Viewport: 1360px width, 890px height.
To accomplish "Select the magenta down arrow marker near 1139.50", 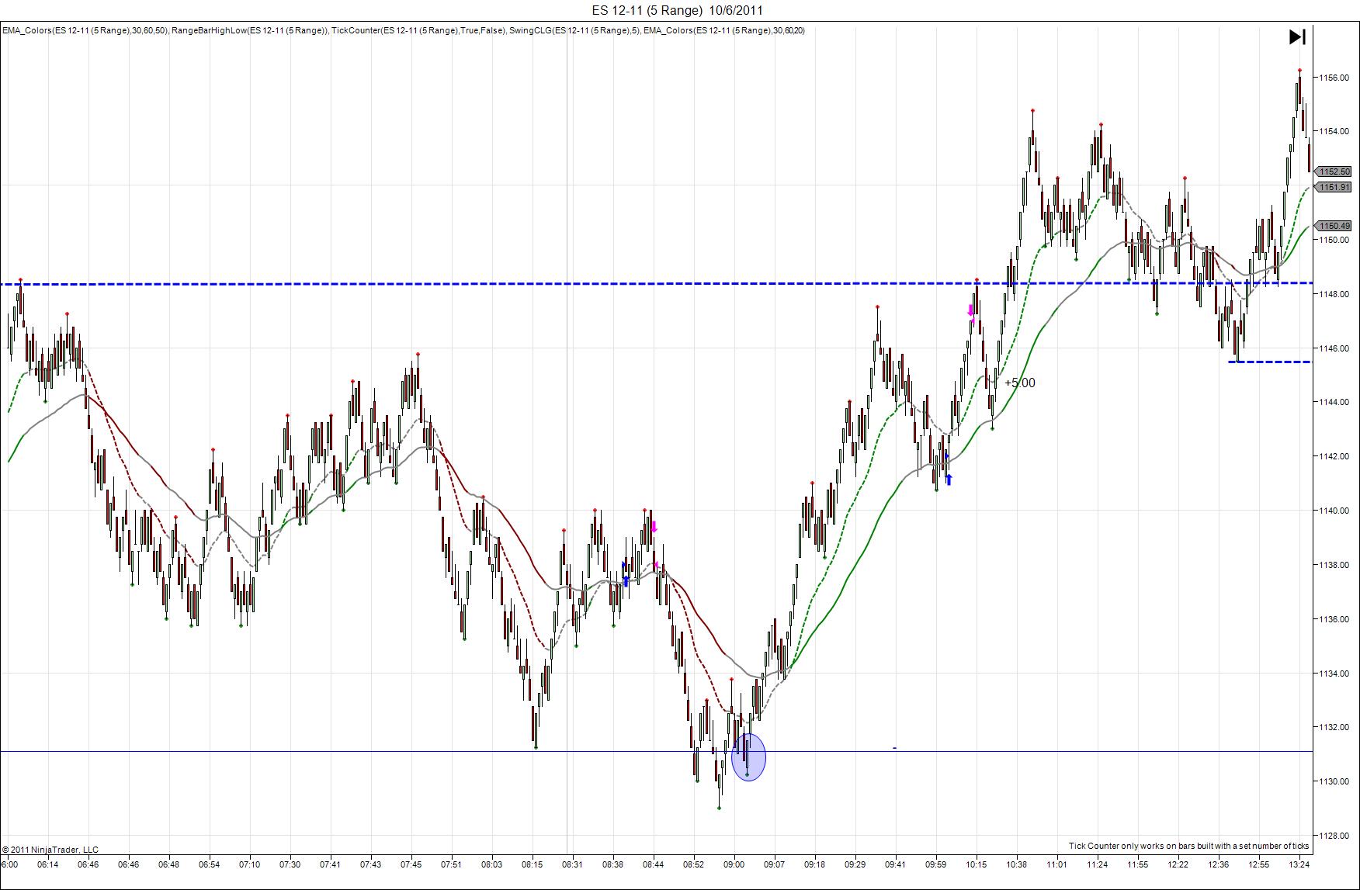I will pos(654,527).
